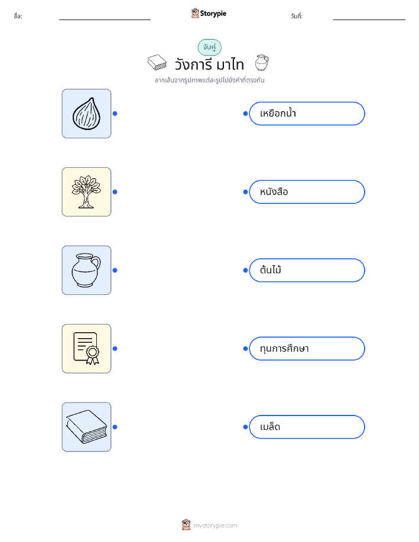Select the tree picture card
The height and width of the screenshot is (542, 419).
tap(86, 192)
